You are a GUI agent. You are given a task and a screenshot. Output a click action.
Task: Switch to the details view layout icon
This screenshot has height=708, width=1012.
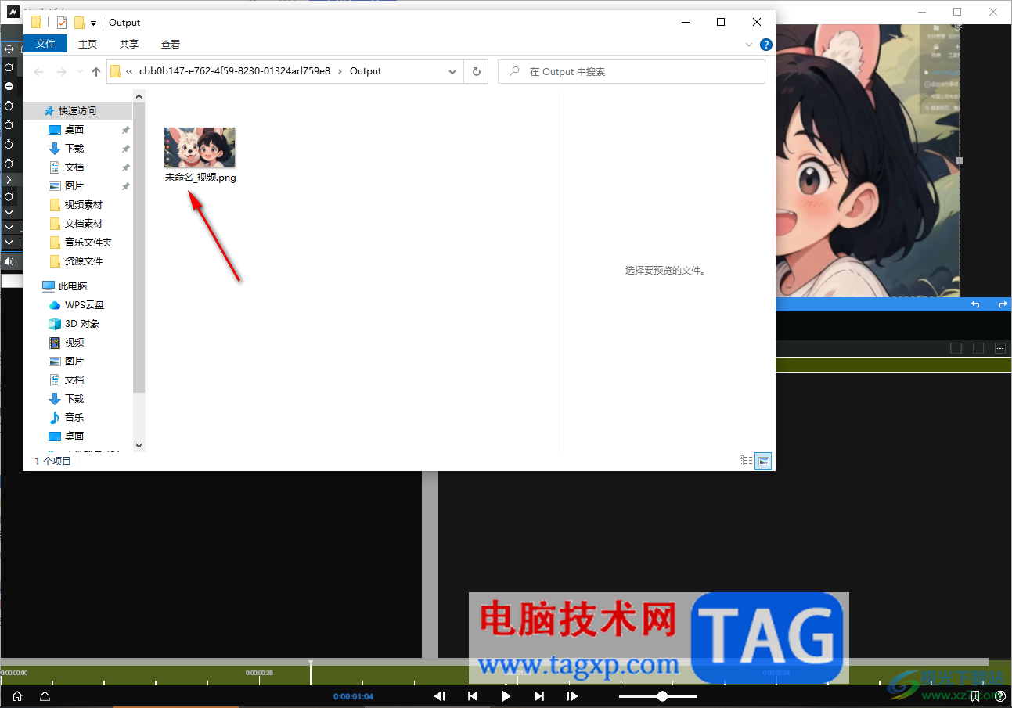point(746,462)
